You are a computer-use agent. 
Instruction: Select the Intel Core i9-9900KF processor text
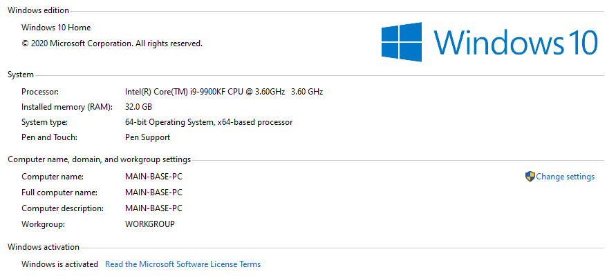tap(223, 91)
